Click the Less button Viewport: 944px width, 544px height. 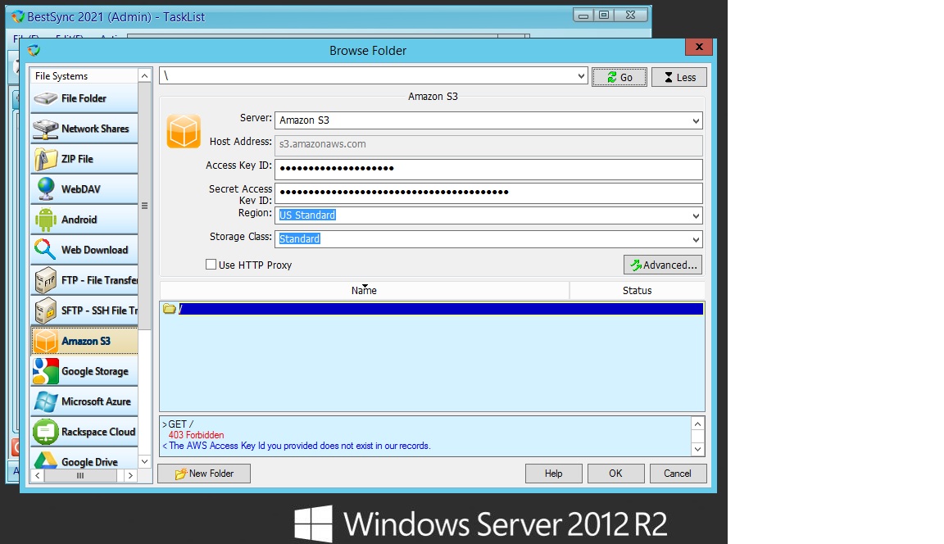679,77
